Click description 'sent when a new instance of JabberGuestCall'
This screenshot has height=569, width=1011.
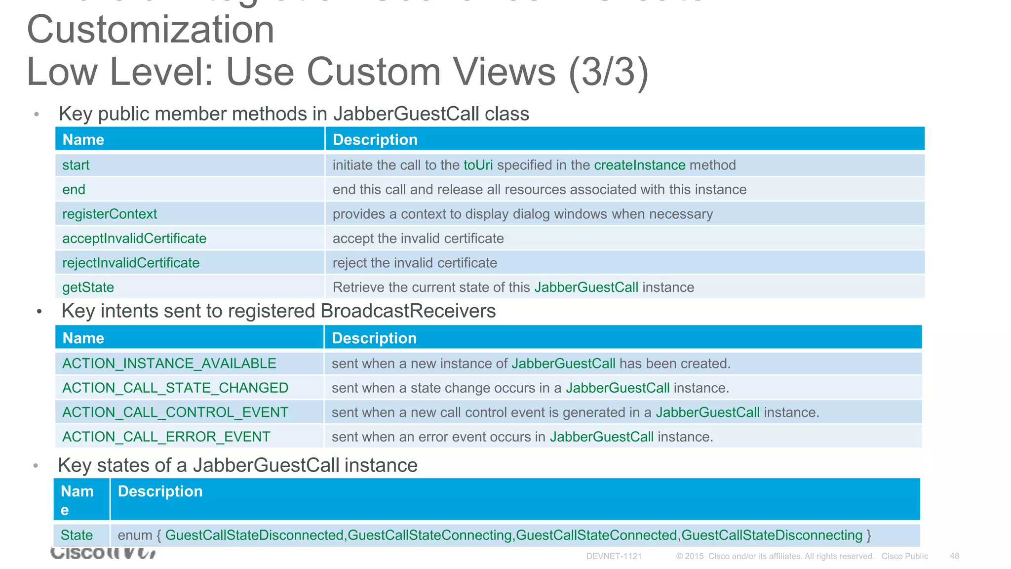click(x=531, y=364)
